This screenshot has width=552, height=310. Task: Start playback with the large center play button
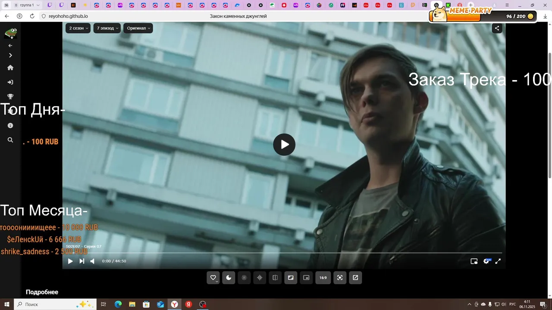coord(284,145)
